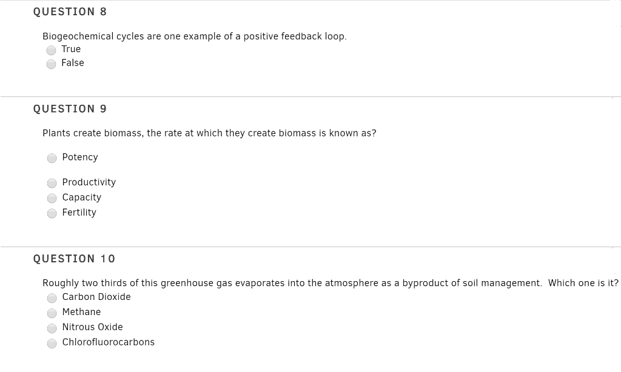
Task: Click the biogeochemical cycles statement text
Action: click(194, 36)
